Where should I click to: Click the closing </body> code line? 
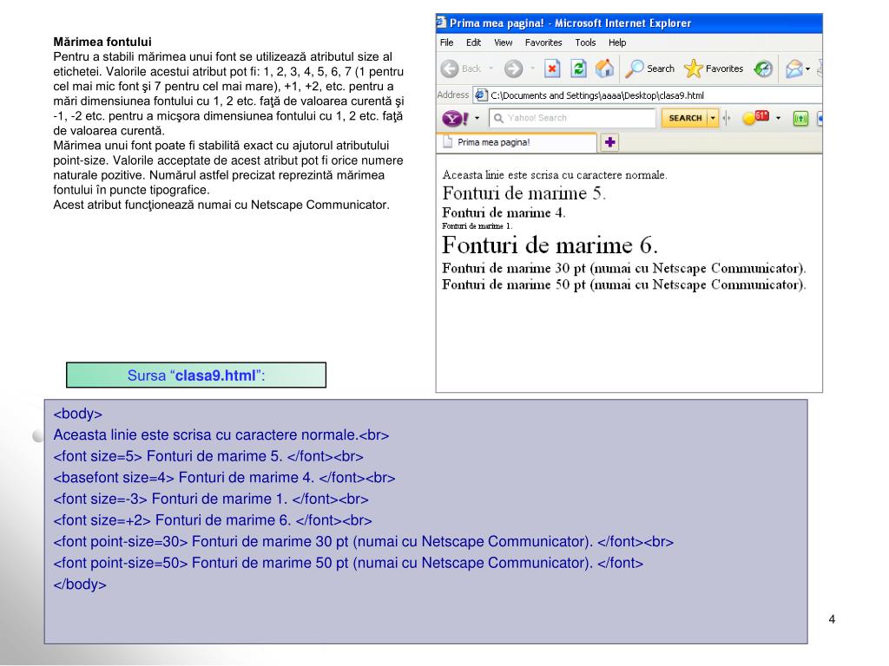tap(79, 584)
